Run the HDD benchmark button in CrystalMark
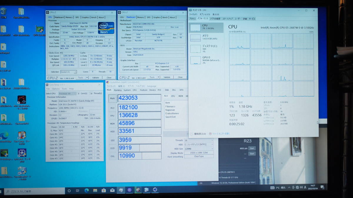The height and width of the screenshot is (198, 353). tap(112, 131)
